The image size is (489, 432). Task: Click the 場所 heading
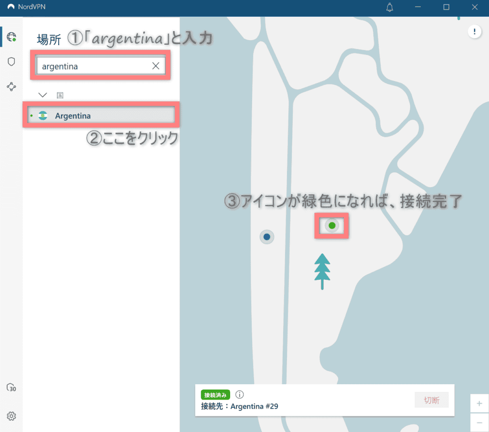49,40
